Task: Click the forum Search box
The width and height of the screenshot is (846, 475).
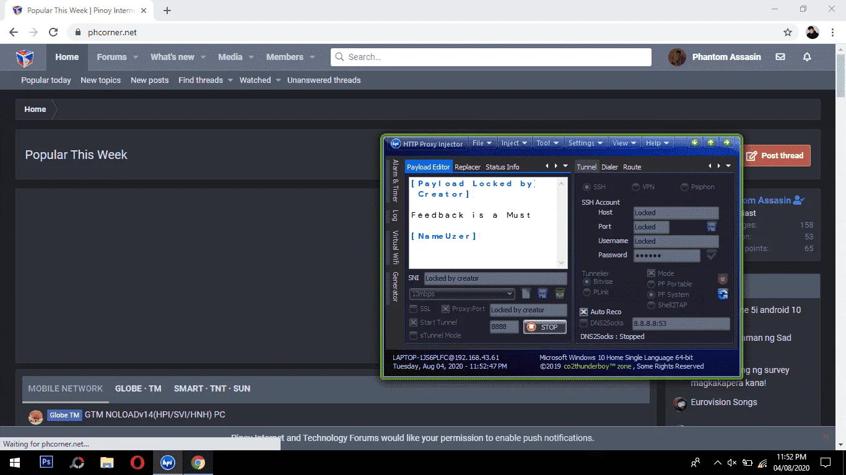Action: [491, 57]
